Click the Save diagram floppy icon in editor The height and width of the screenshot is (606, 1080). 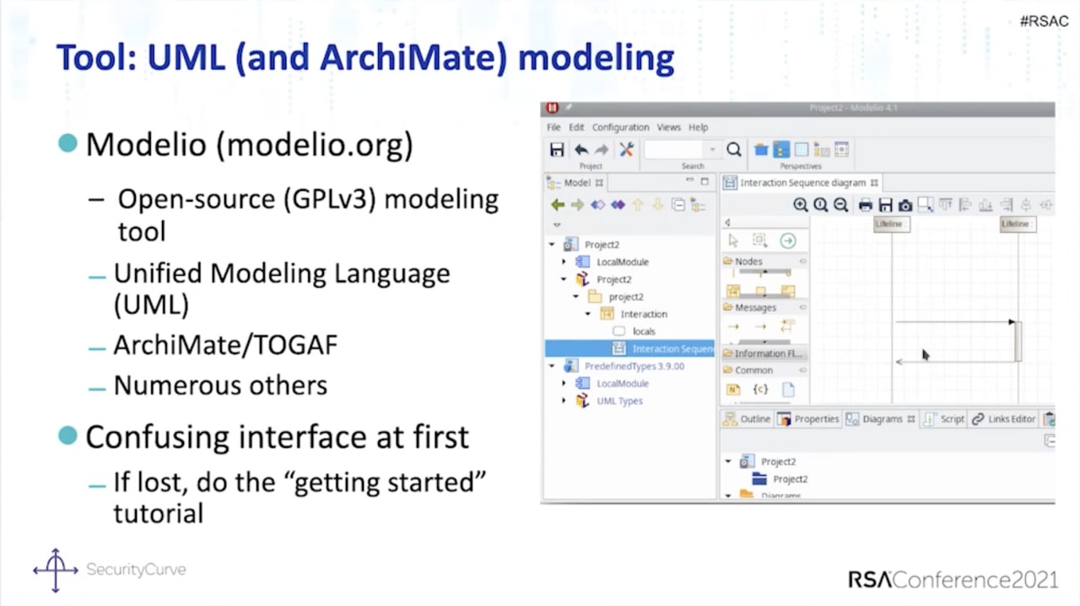click(x=885, y=205)
